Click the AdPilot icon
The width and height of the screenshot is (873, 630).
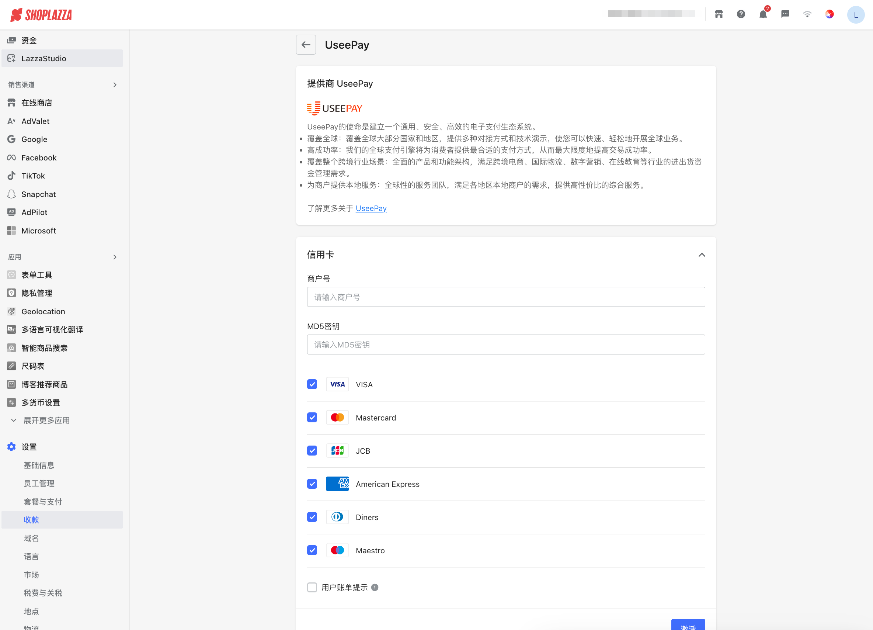coord(11,212)
